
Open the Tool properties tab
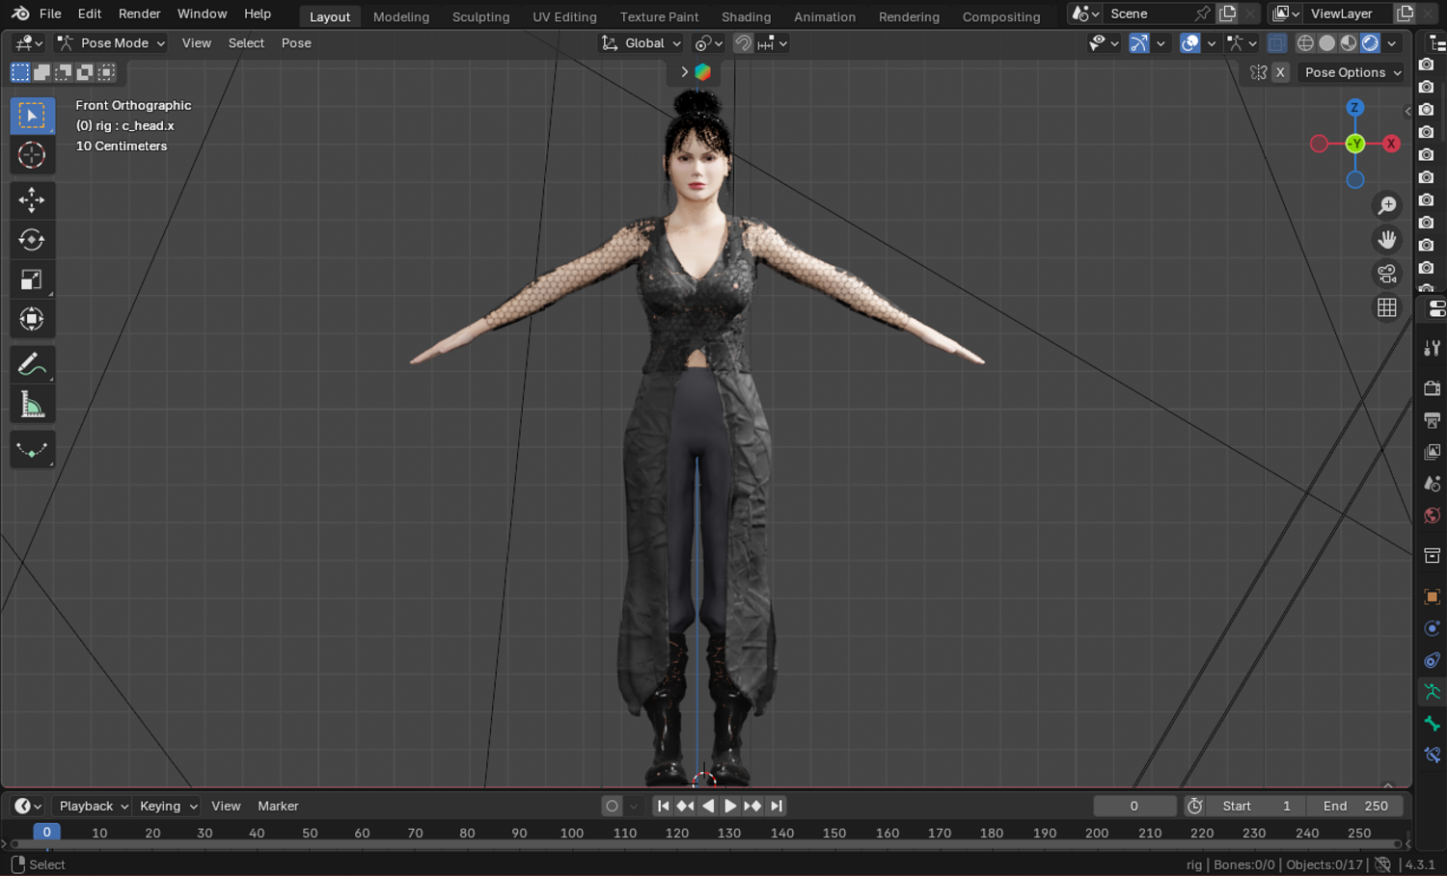pyautogui.click(x=1433, y=348)
